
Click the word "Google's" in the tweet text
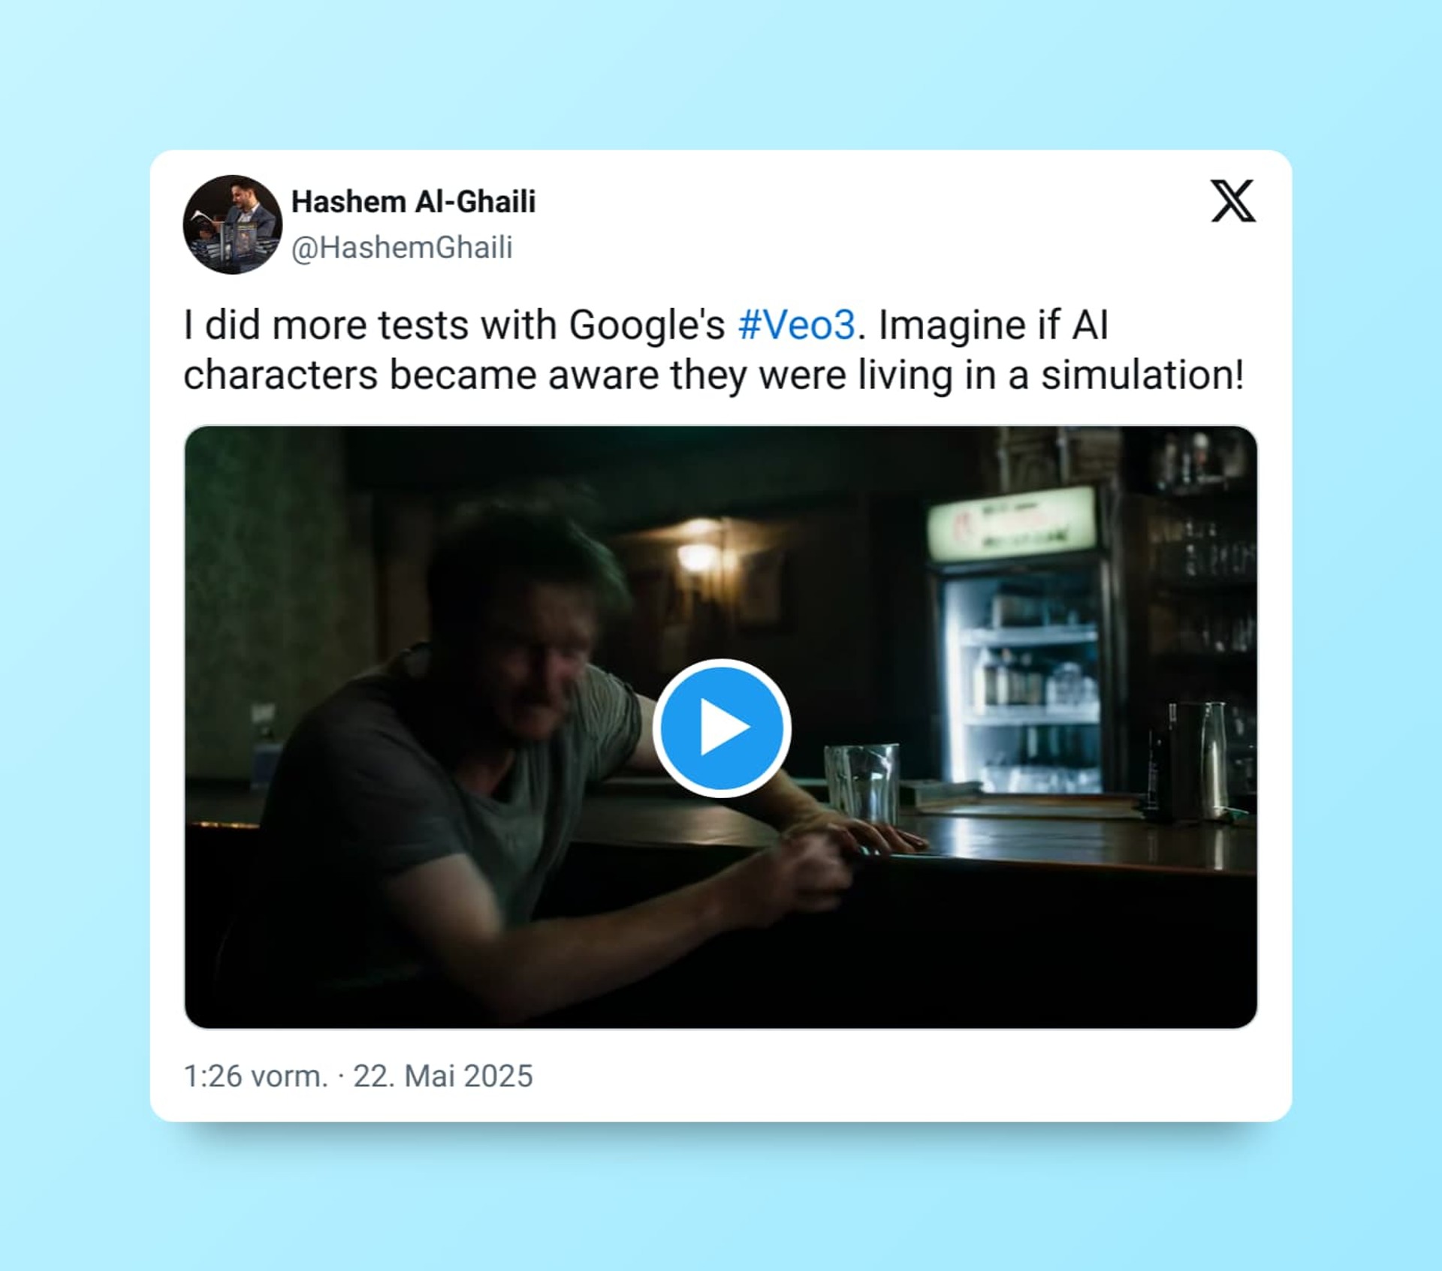tap(647, 326)
